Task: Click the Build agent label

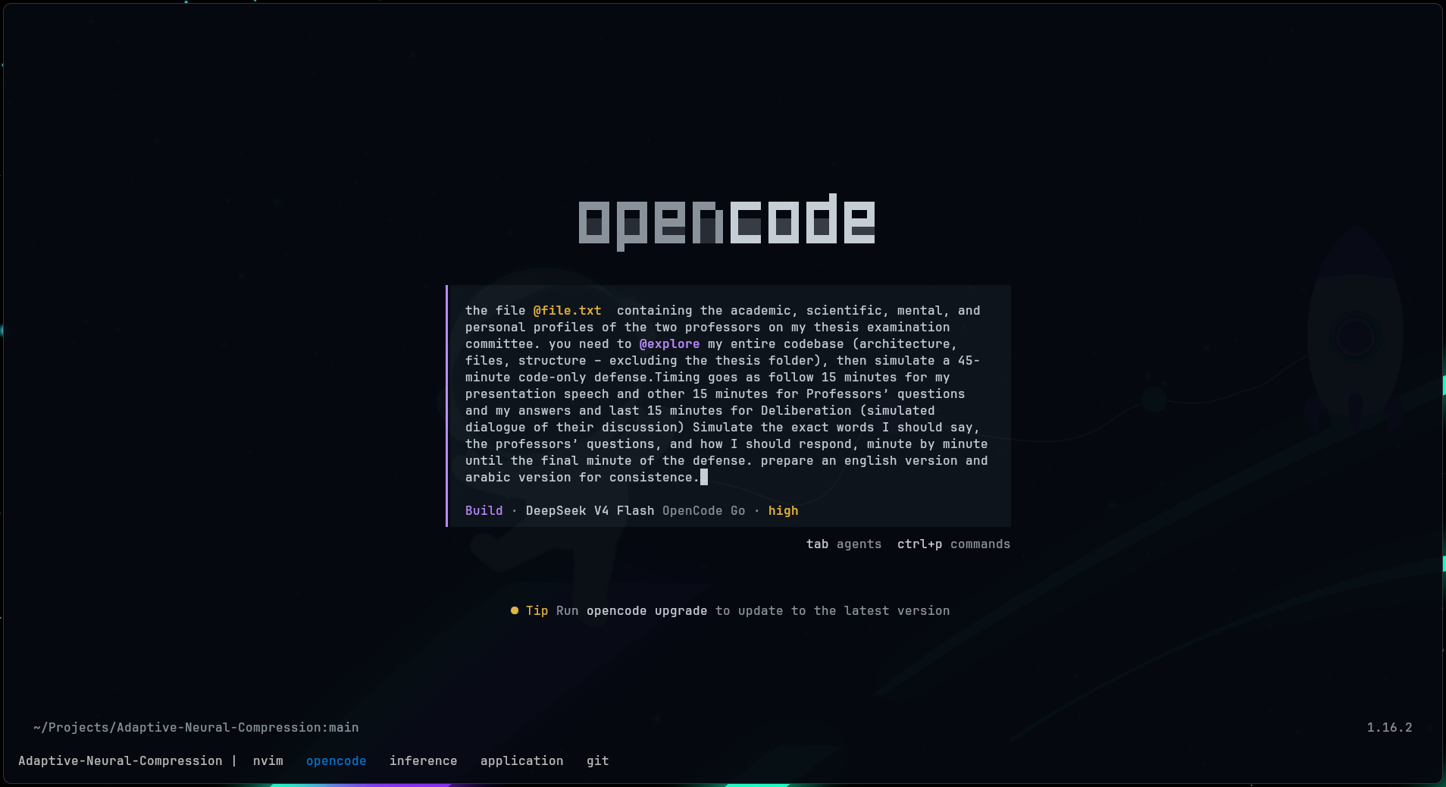Action: 484,510
